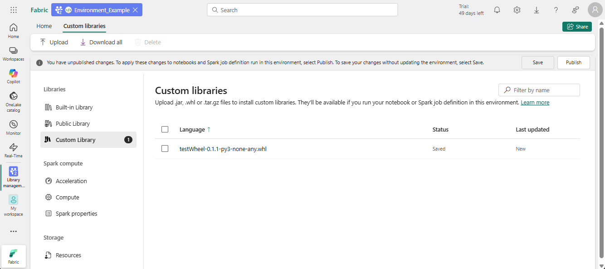Click the green Share button

577,27
